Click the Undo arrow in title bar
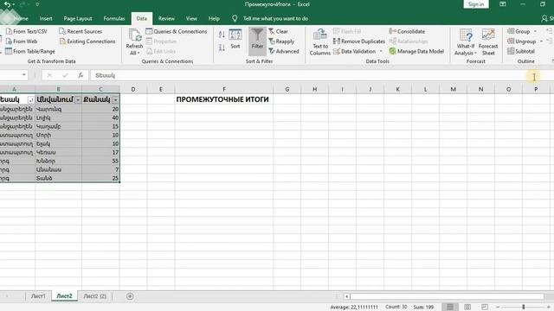This screenshot has width=554, height=311. tap(7, 4)
